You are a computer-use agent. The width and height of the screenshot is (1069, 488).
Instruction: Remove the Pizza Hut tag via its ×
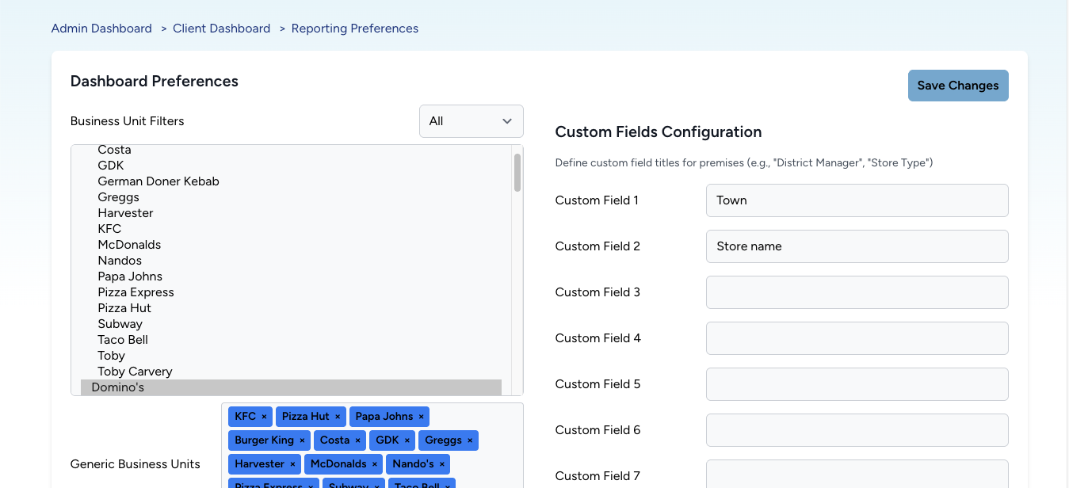point(338,417)
